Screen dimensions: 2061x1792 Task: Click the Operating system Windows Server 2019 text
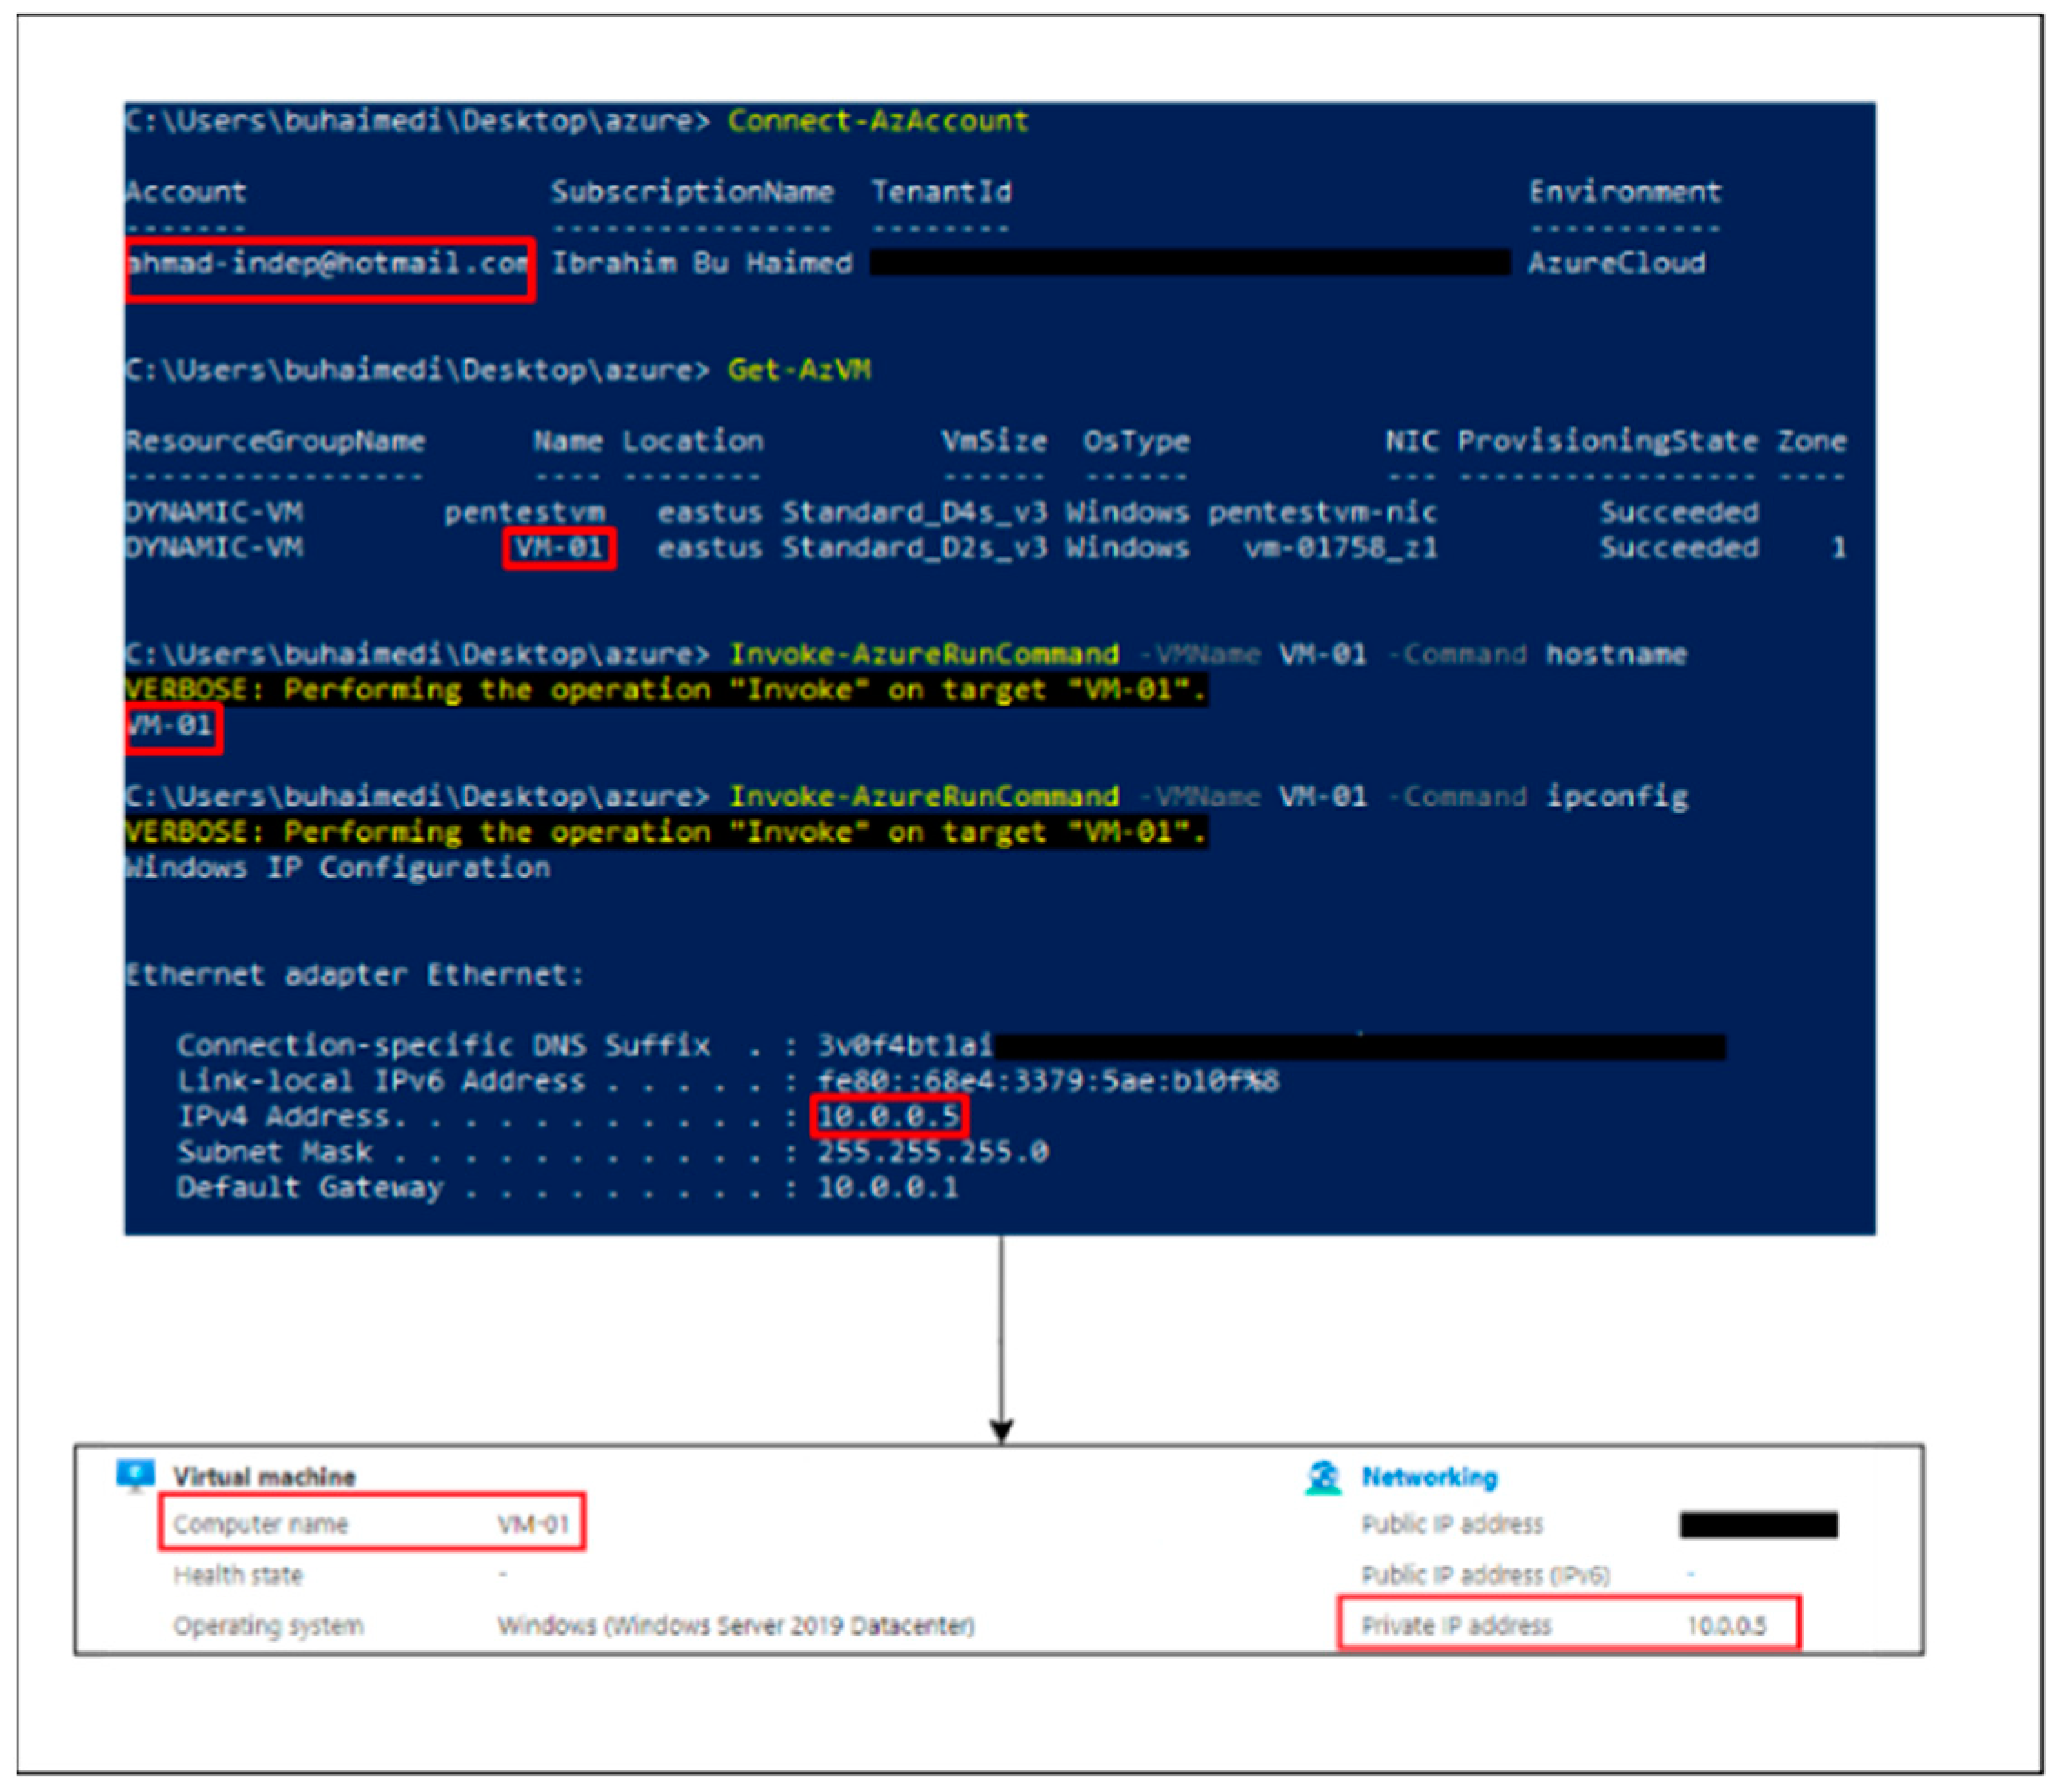tap(735, 1625)
